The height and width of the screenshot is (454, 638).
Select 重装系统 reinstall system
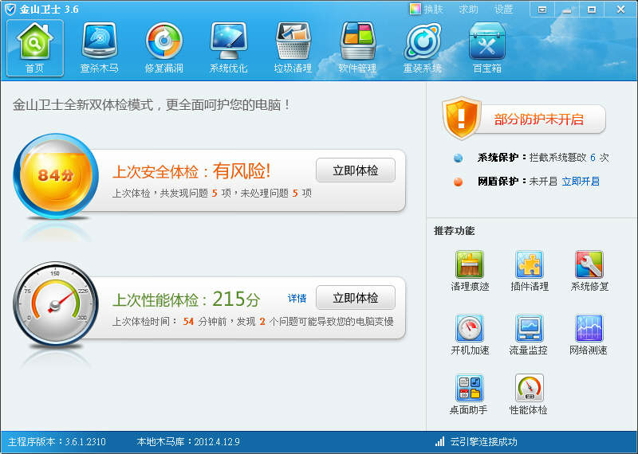[422, 48]
